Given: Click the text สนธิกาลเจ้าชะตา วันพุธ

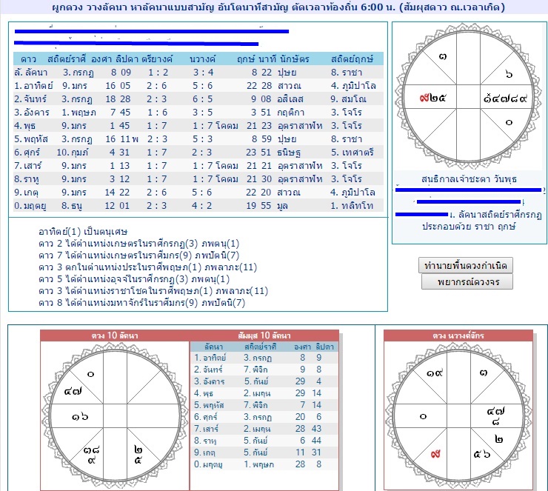Looking at the screenshot, I should point(469,179).
